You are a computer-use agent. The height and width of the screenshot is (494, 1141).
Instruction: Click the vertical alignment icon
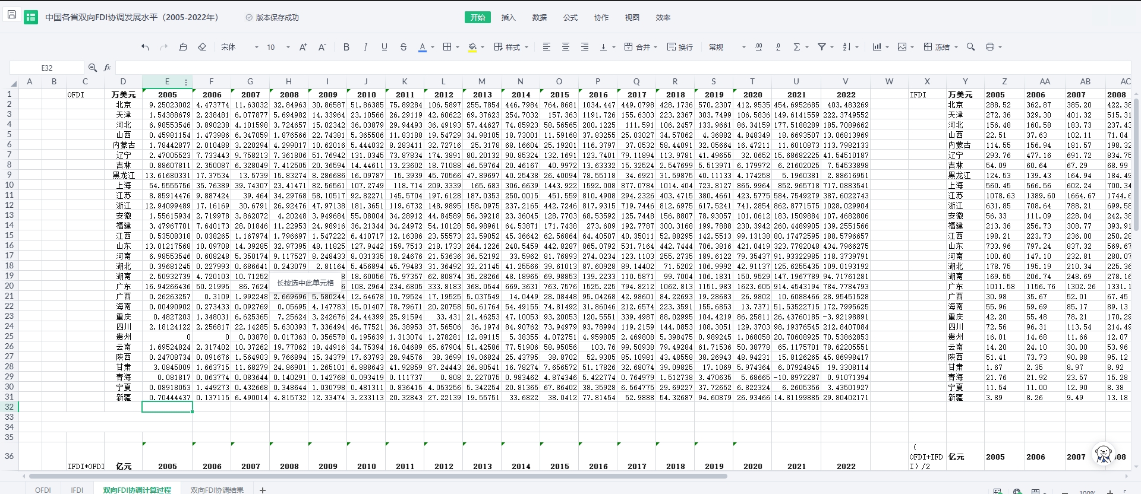(x=604, y=47)
